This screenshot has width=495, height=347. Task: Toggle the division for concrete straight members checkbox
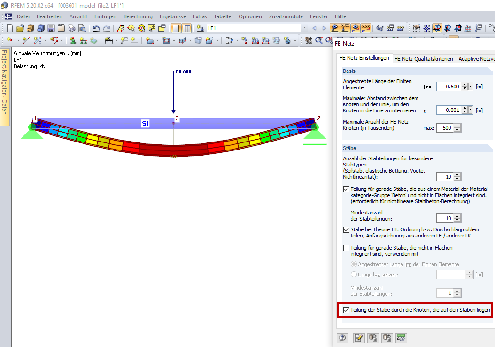point(346,189)
